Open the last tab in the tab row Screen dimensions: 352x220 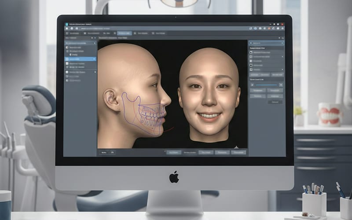pyautogui.click(x=158, y=33)
